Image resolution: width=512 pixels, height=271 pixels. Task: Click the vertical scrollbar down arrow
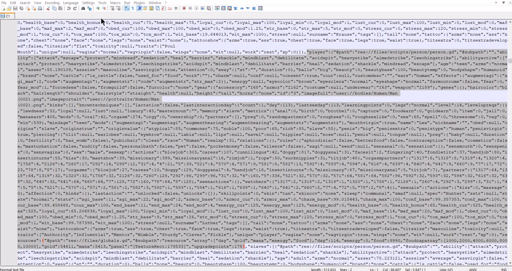click(510, 263)
